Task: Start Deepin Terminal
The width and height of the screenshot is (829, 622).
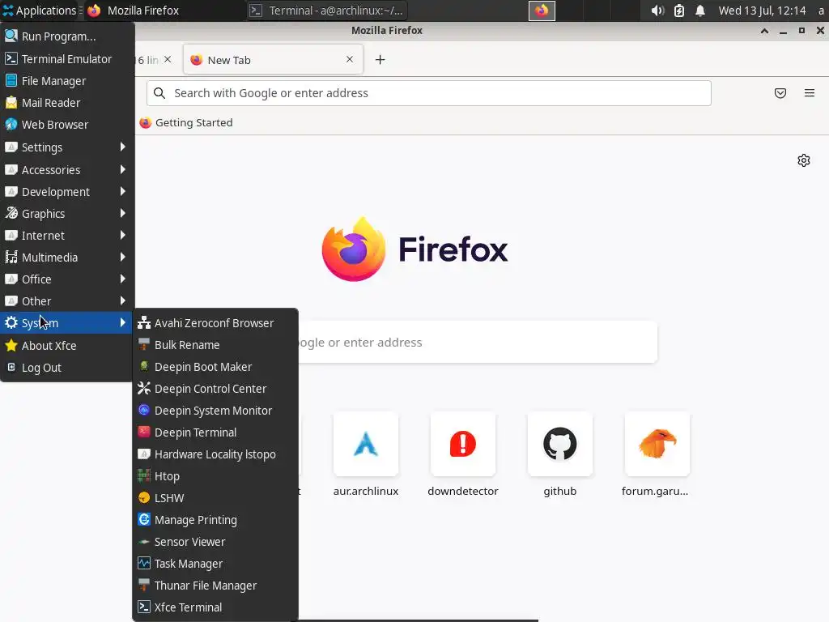Action: click(x=215, y=432)
